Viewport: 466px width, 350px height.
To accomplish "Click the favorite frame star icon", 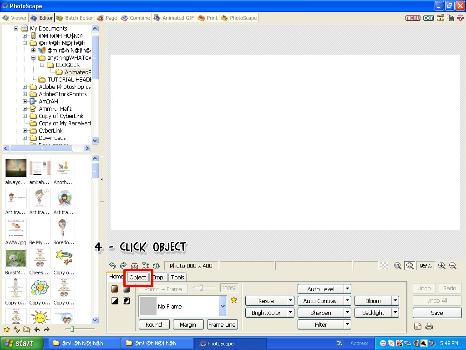I will click(234, 300).
